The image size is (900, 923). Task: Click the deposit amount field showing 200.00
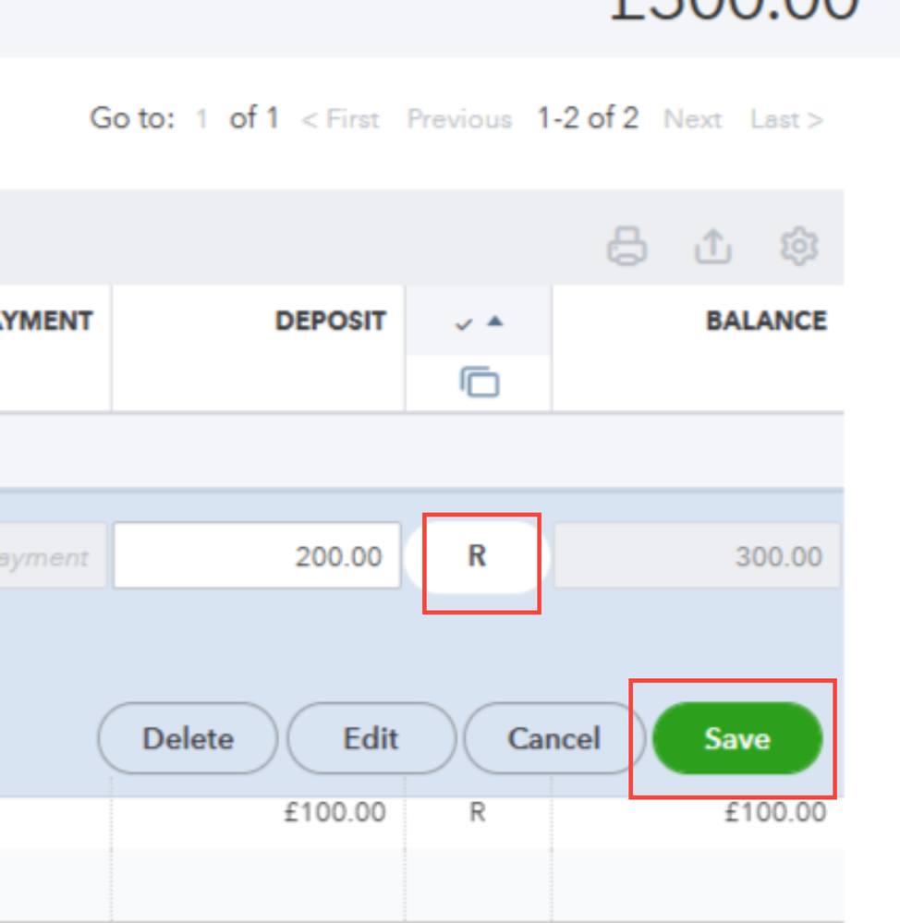click(x=257, y=556)
